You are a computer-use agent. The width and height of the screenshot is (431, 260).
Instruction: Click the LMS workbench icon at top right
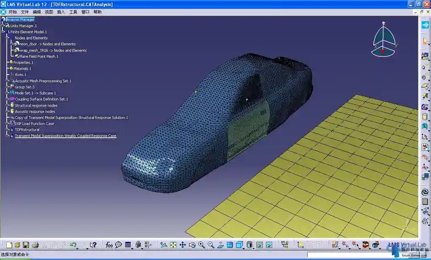click(425, 25)
